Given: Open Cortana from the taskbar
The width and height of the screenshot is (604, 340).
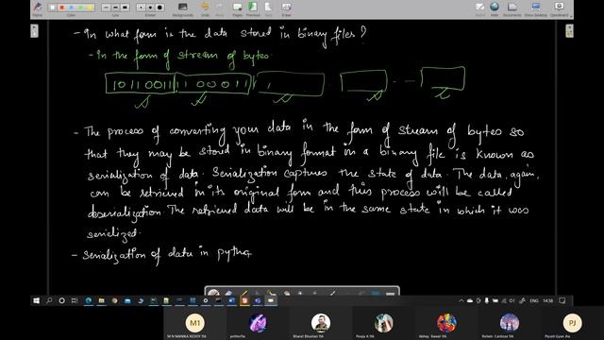Looking at the screenshot, I should click(61, 300).
